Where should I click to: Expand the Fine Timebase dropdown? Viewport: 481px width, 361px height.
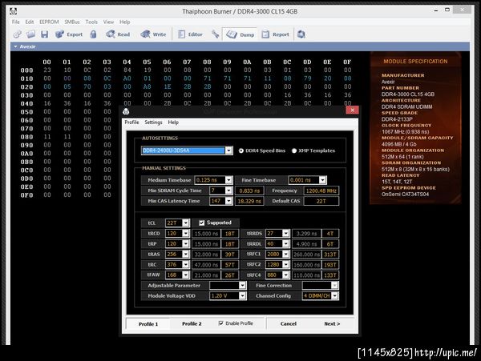322,180
